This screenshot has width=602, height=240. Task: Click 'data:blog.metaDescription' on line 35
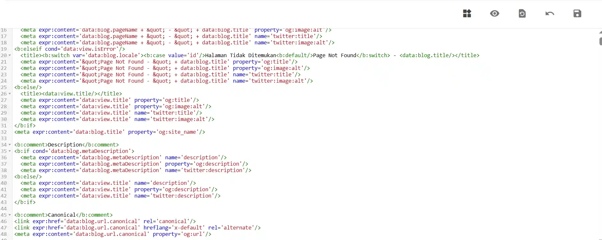click(89, 151)
